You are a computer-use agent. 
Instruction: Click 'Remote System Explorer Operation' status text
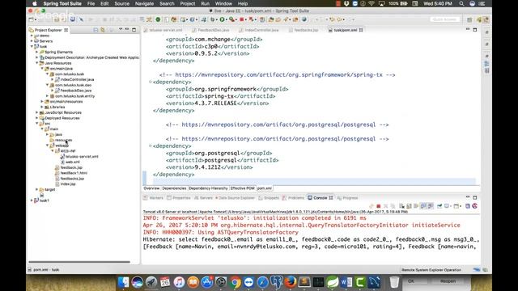pos(431,270)
